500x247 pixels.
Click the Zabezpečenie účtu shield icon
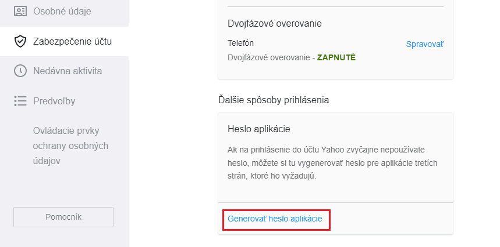(20, 41)
